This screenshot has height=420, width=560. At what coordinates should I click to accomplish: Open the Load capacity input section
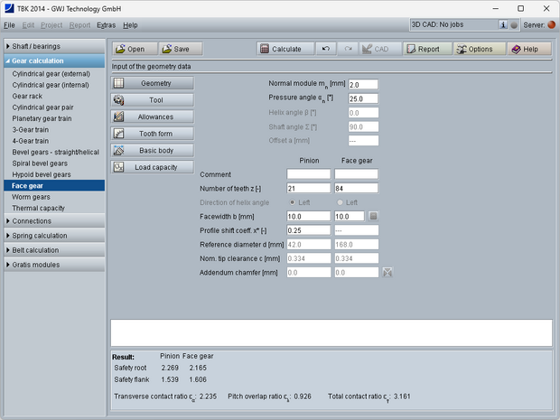pyautogui.click(x=153, y=167)
